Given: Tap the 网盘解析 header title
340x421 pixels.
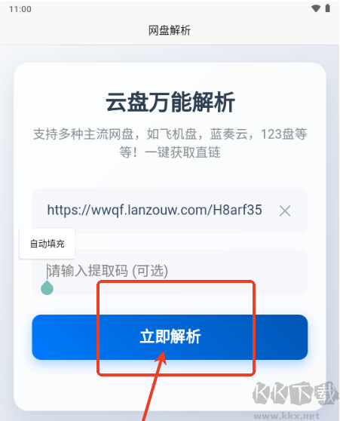Looking at the screenshot, I should click(x=170, y=30).
